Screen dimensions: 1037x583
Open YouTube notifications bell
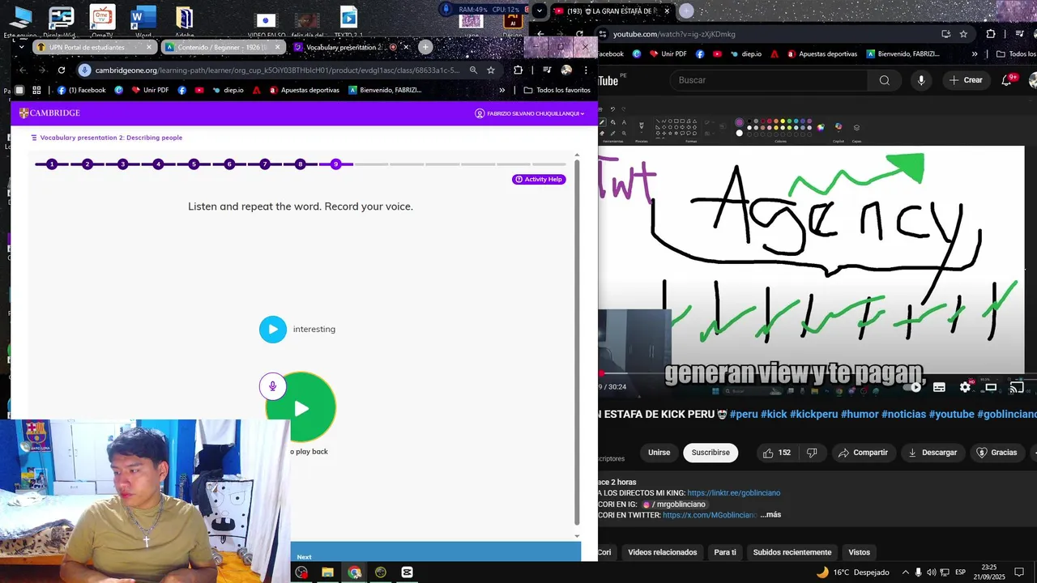(x=1007, y=80)
